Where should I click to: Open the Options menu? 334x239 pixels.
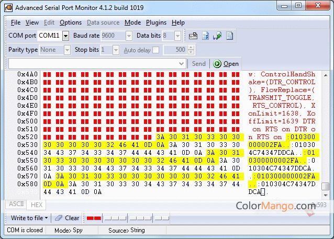click(x=71, y=22)
